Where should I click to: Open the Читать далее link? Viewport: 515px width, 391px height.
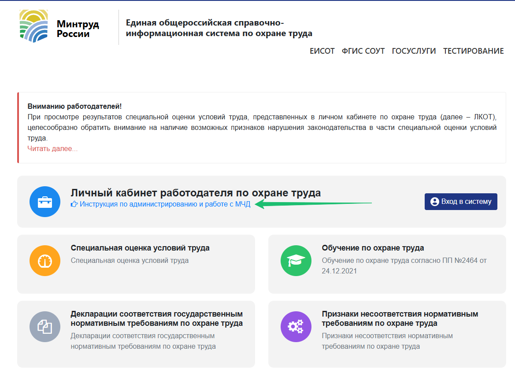[x=52, y=149]
